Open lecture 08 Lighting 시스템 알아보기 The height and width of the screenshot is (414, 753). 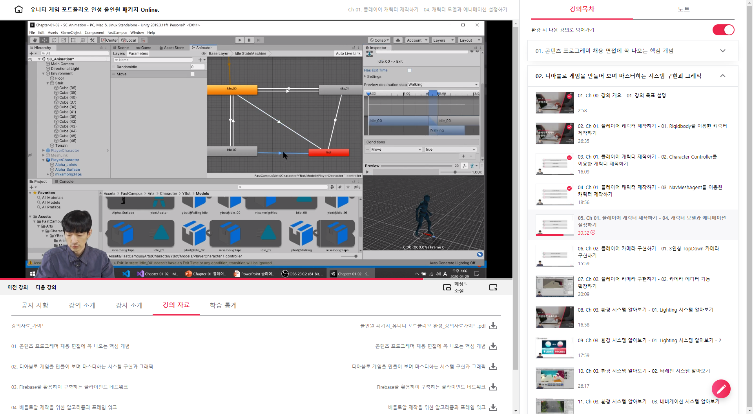pyautogui.click(x=633, y=317)
